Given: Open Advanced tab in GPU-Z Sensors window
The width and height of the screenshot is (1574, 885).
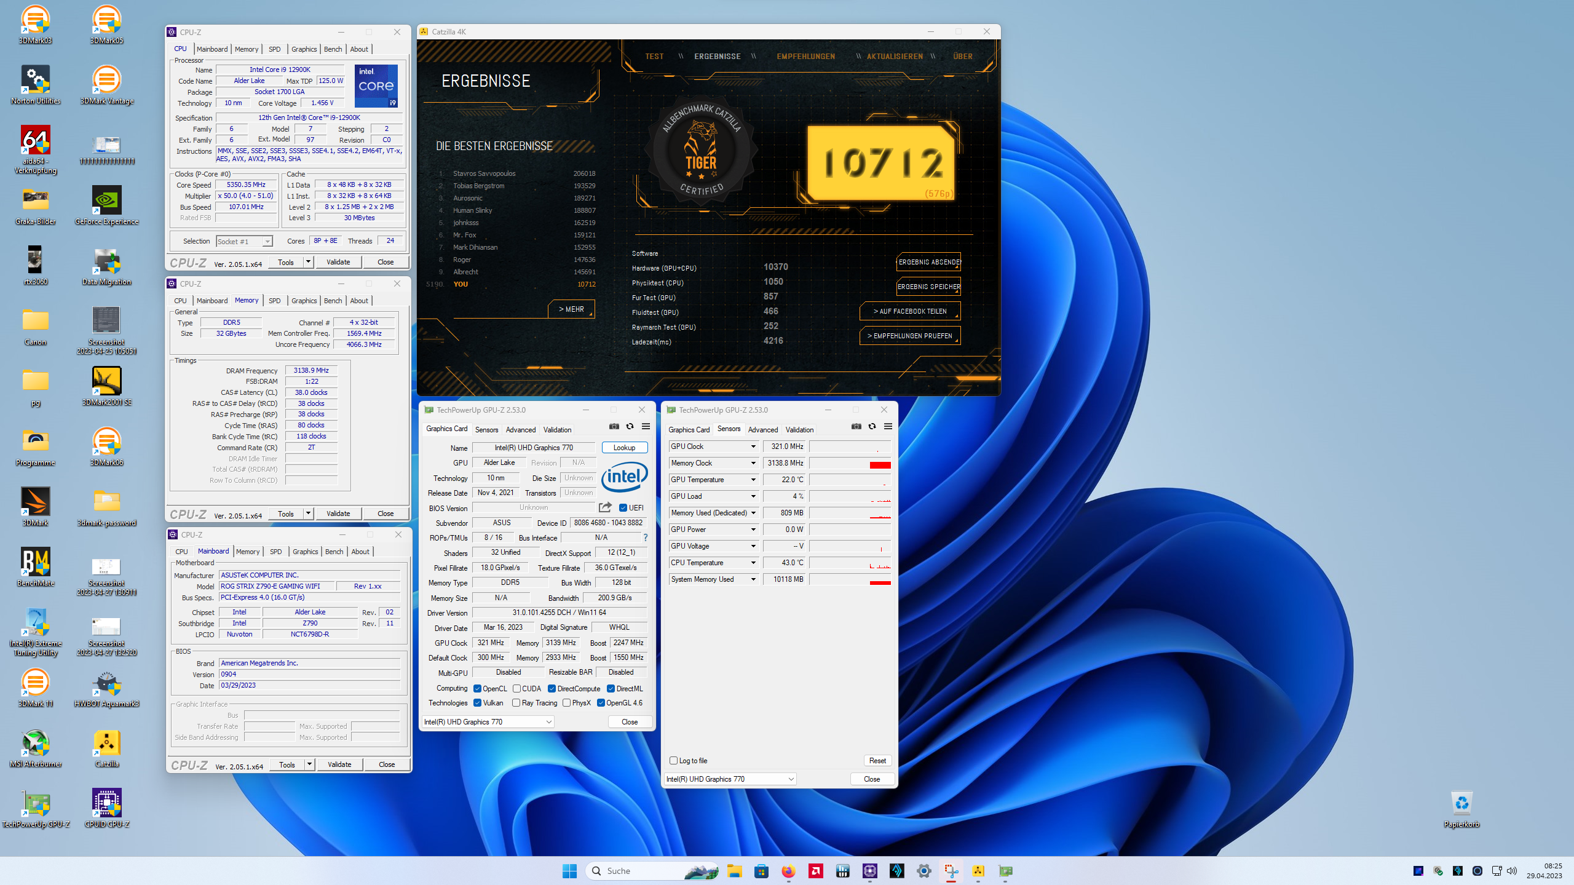Looking at the screenshot, I should (x=762, y=430).
